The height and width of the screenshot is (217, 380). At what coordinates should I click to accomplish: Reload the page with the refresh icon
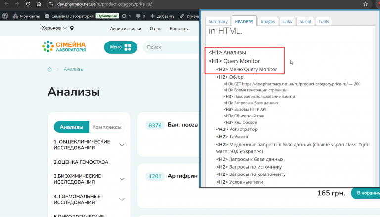28,4
